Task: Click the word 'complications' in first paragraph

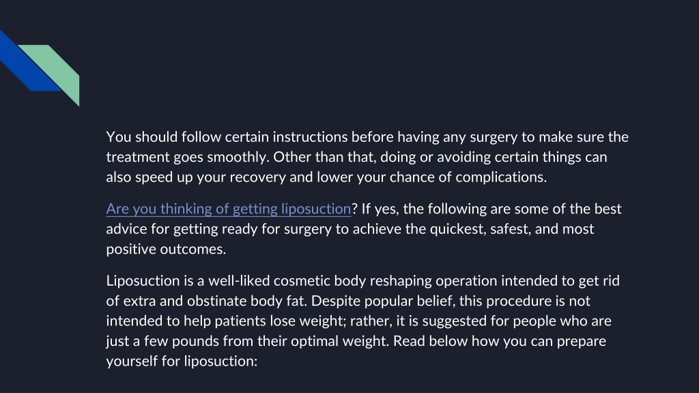Action: click(x=500, y=177)
